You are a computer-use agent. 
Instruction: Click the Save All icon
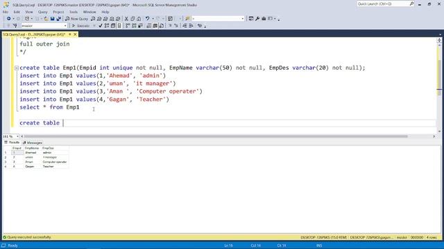click(x=58, y=19)
